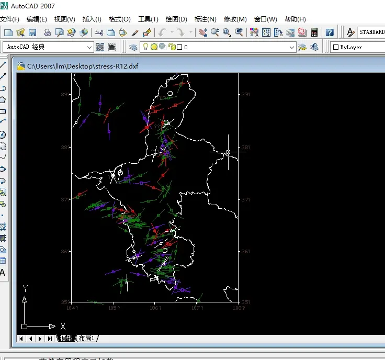Open the QuickCalc calculator icon
Viewport: 385px width, 360px height.
314,32
